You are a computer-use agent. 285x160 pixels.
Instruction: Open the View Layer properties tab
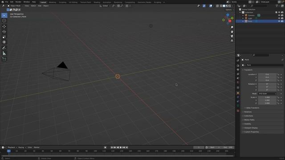pyautogui.click(x=238, y=74)
